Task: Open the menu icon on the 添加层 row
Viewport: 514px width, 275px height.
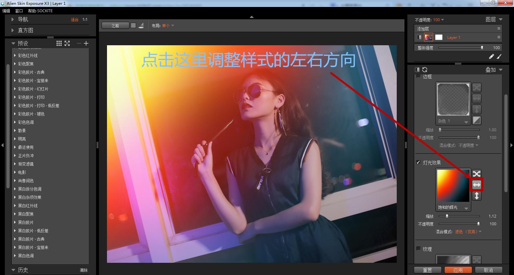Action: point(499,29)
